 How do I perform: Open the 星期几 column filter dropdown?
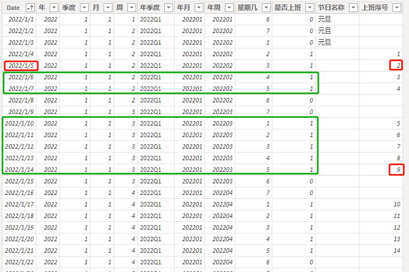click(x=266, y=8)
